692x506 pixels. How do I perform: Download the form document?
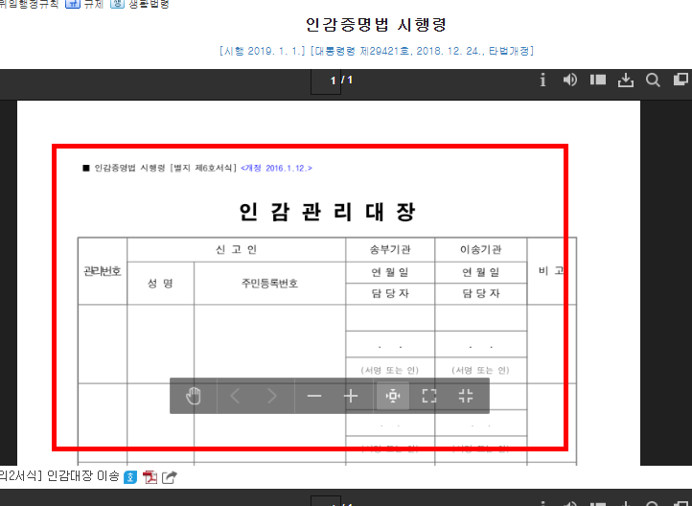click(x=625, y=80)
